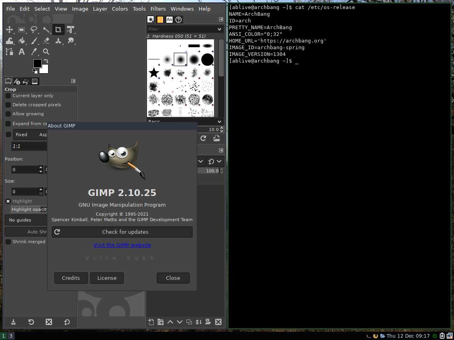This screenshot has height=340, width=454.
Task: Select the Move tool in toolbox
Action: point(9,30)
